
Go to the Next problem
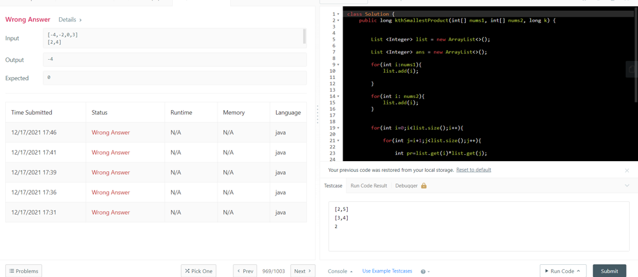[x=302, y=271]
